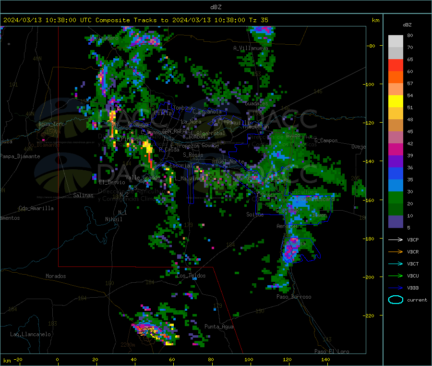
Task: Click the Punta_Agua map label
Action: tap(219, 327)
